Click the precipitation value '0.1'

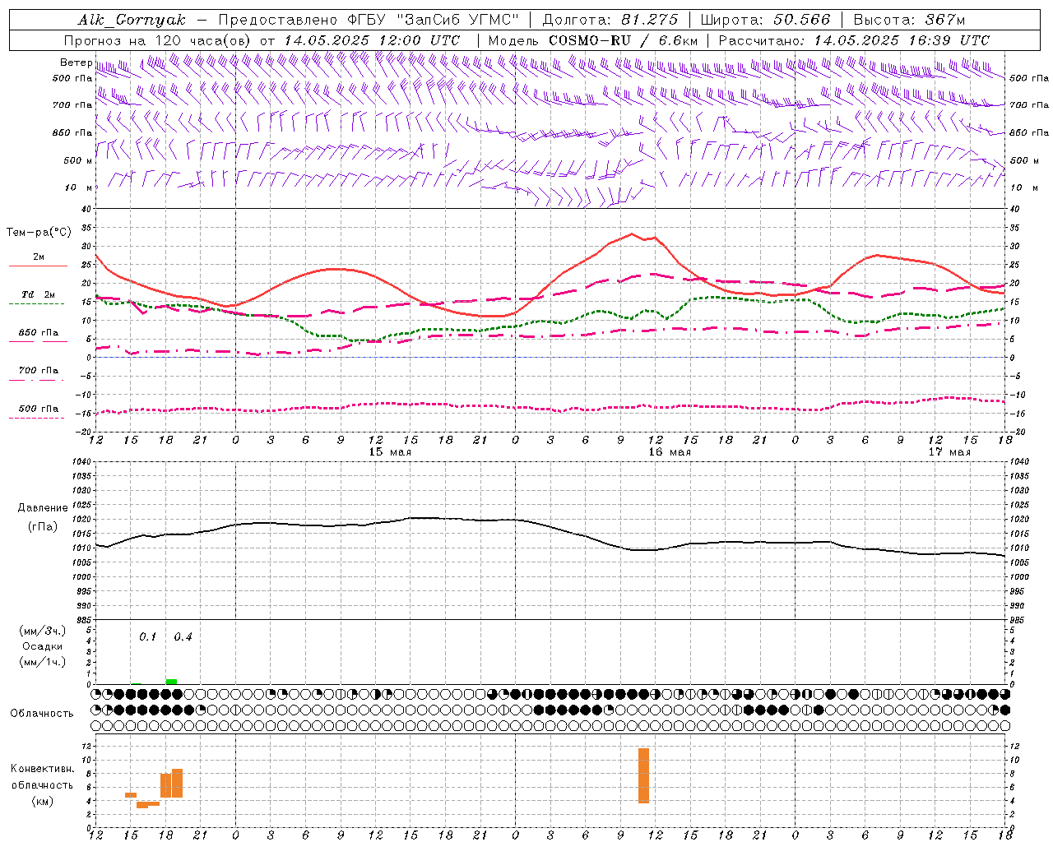[147, 637]
